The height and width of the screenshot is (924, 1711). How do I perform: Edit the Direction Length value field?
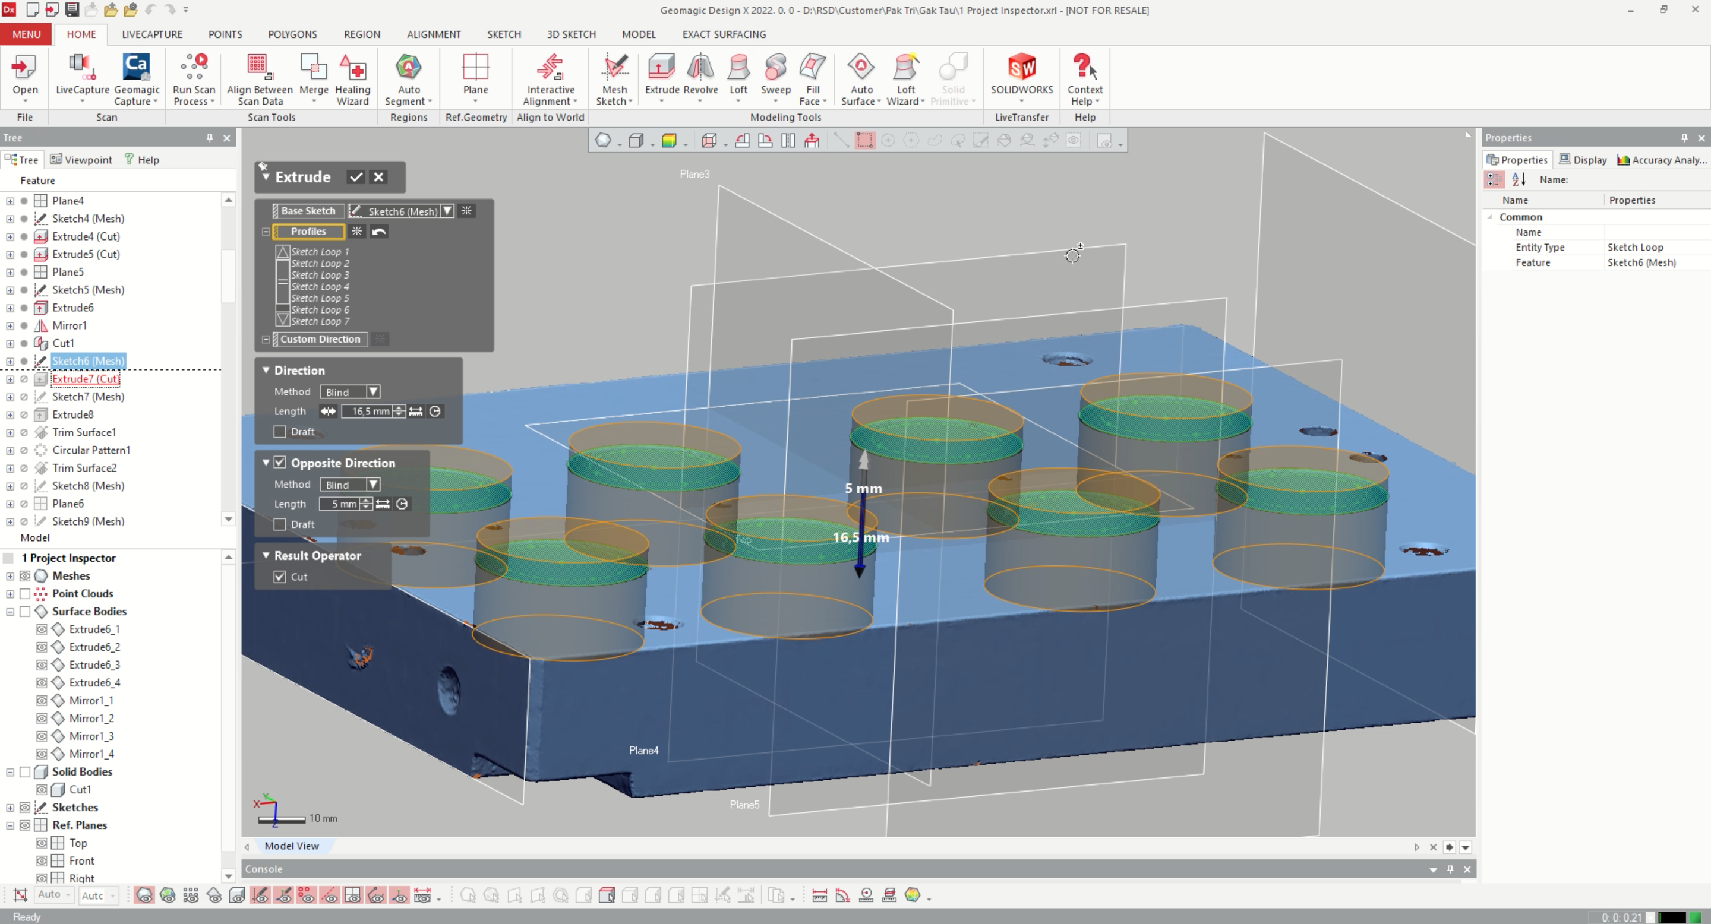368,412
